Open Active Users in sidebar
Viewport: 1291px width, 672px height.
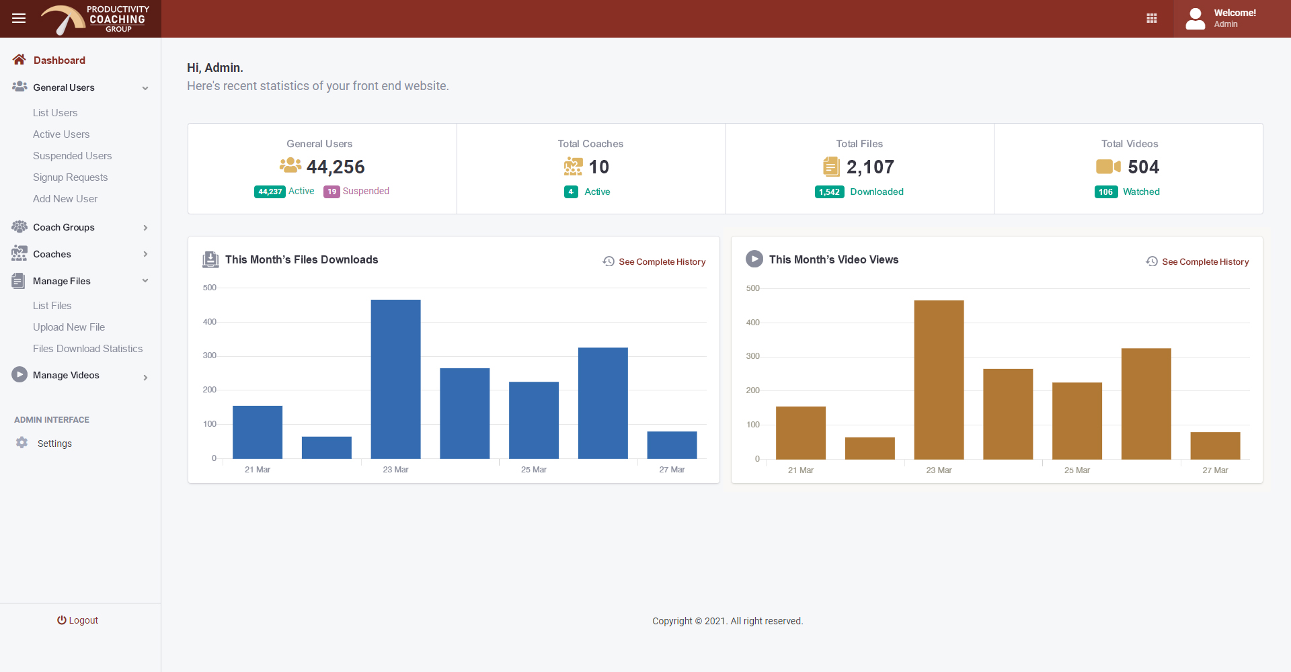click(61, 134)
